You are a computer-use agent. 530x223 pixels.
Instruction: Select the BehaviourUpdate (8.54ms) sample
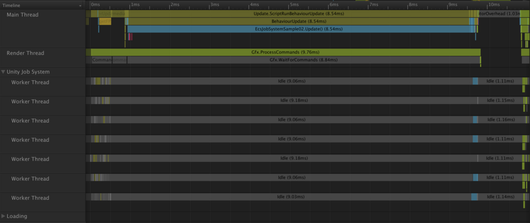[299, 21]
